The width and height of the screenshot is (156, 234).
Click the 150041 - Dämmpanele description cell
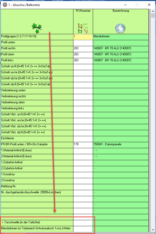[121, 145]
